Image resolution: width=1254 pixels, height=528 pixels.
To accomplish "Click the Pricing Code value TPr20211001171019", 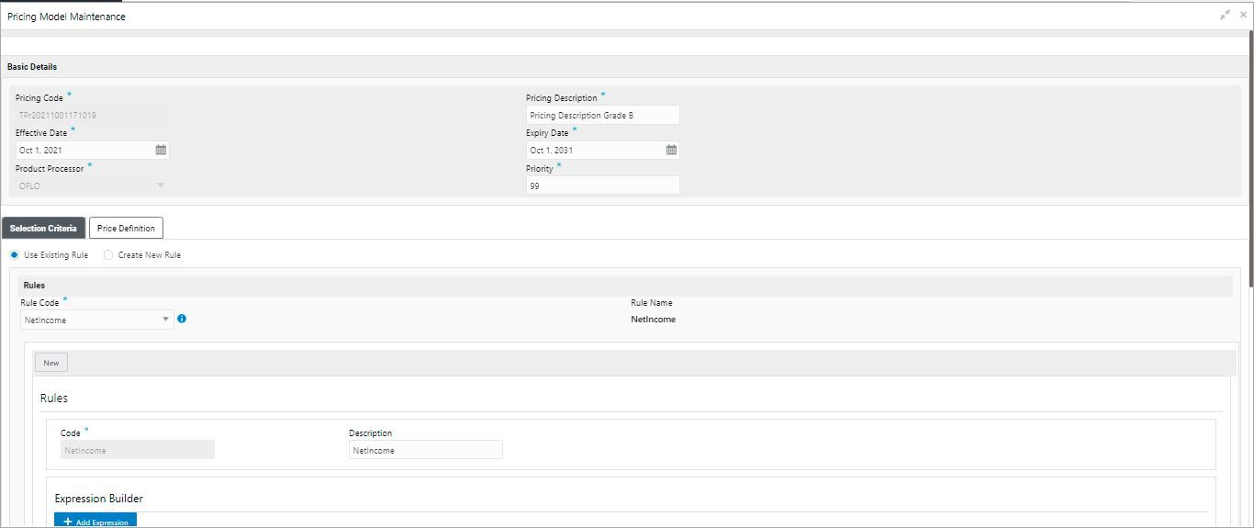I will coord(58,116).
